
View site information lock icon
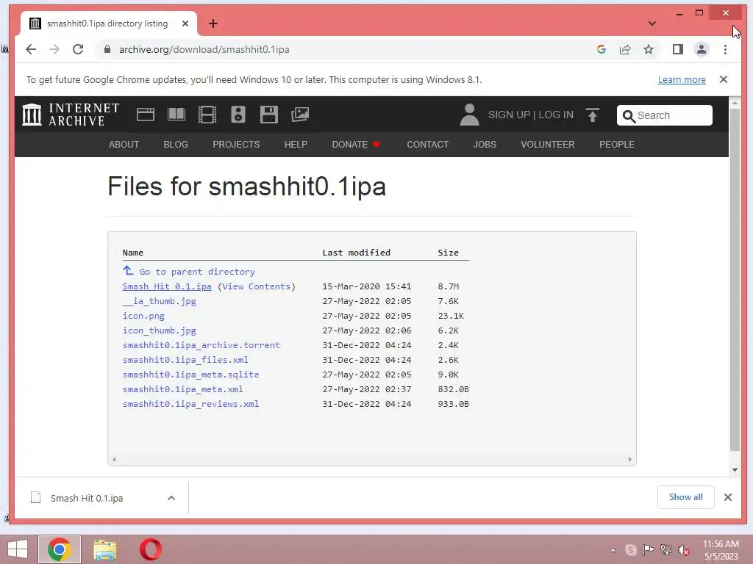(x=107, y=49)
